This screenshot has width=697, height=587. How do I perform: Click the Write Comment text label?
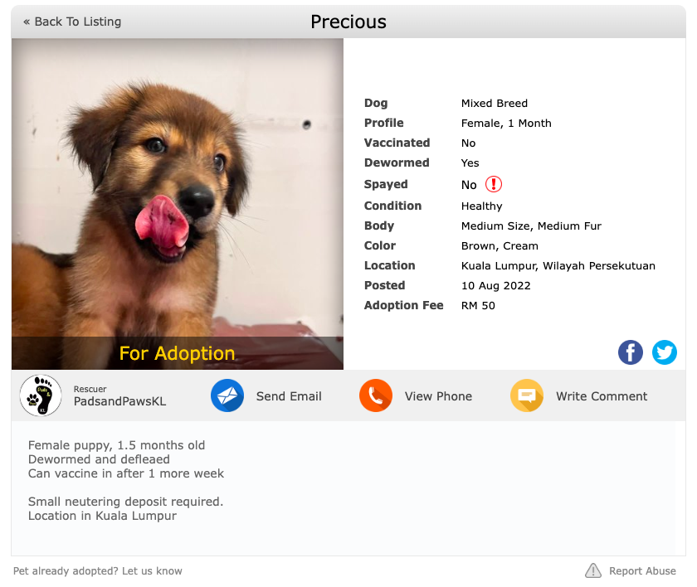(602, 396)
